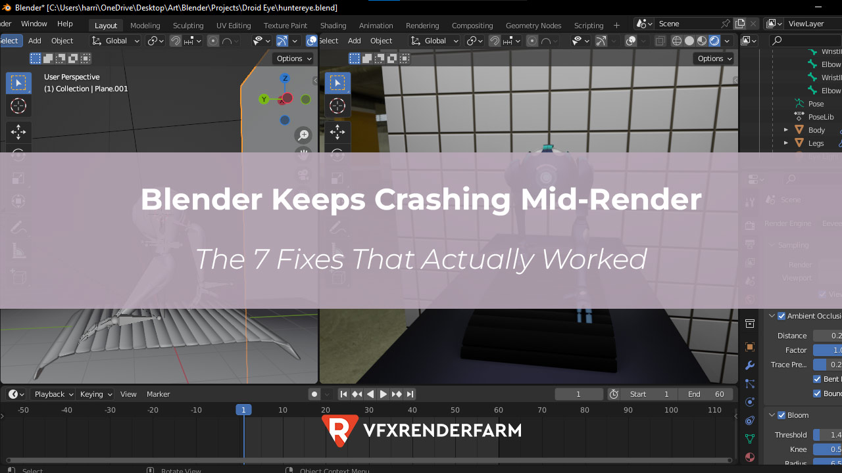Open the Material properties tab

tap(749, 457)
